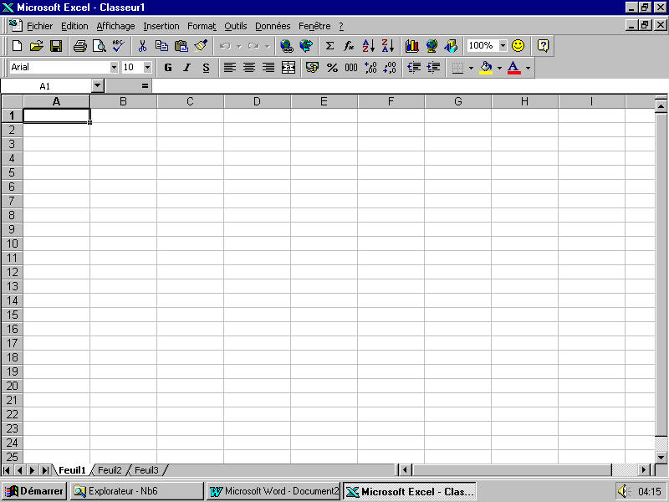Open the Fichier menu

click(x=39, y=26)
